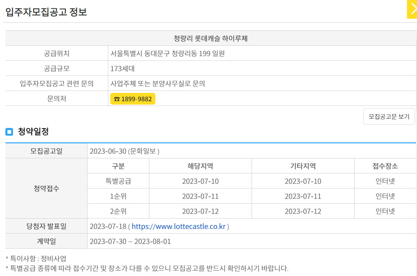Click the 기타지역 column header
Screen dimensions: 417x276
(x=303, y=166)
